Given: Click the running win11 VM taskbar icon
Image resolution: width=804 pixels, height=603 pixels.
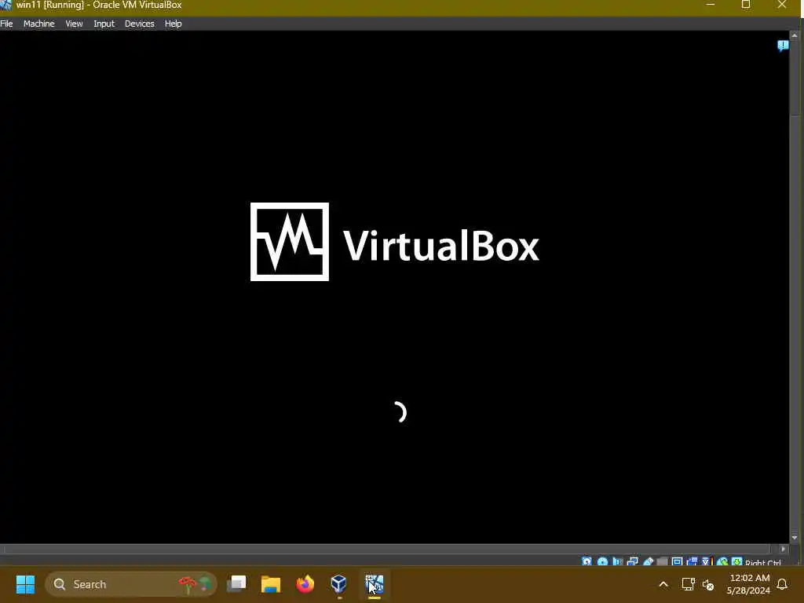Looking at the screenshot, I should point(375,584).
